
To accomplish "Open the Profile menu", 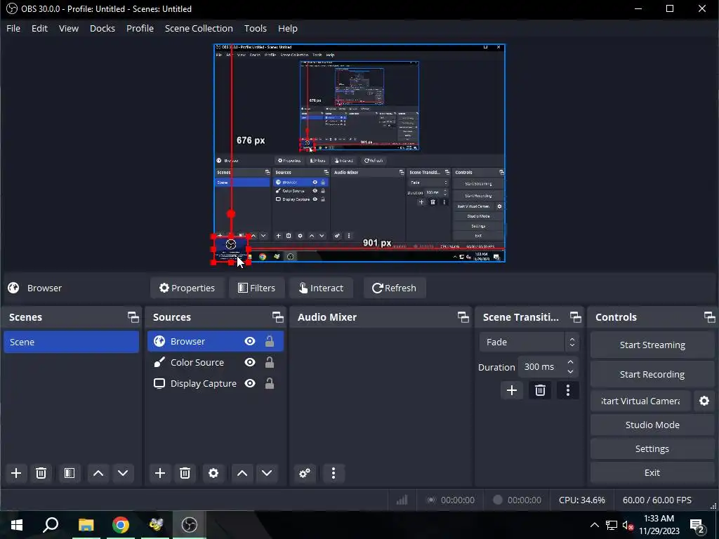I will pos(140,28).
